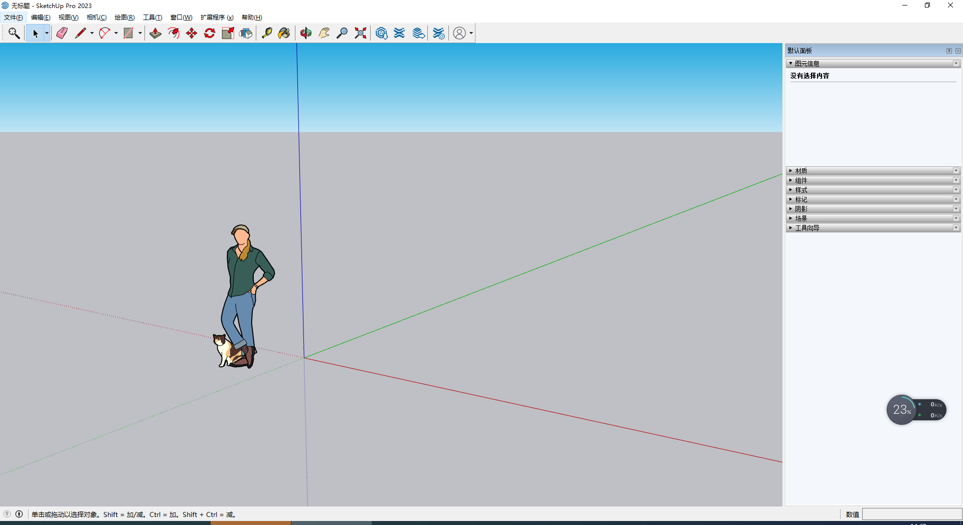
Task: Choose the Line pencil tool
Action: point(81,33)
